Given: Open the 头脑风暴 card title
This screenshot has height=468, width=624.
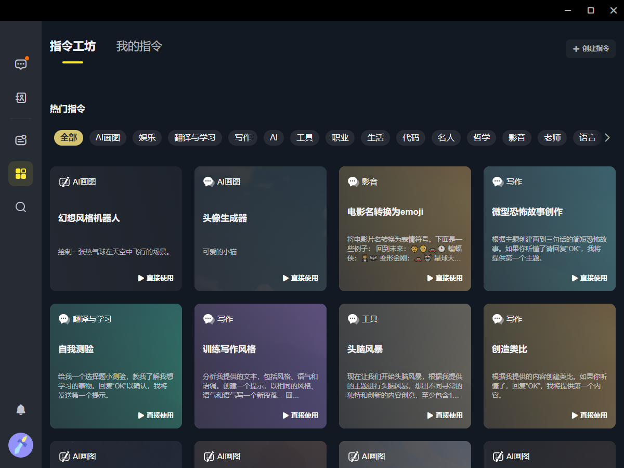Looking at the screenshot, I should tap(365, 349).
